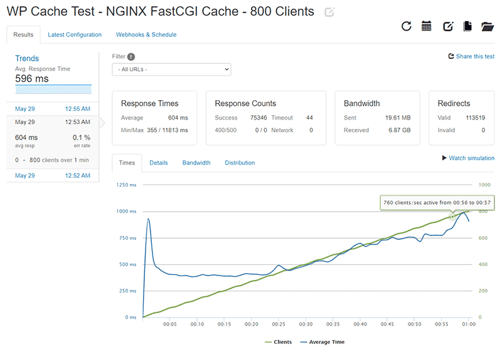Switch to the Bandwidth tab

pyautogui.click(x=196, y=163)
